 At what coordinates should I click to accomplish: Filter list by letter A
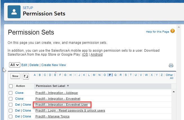(35, 75)
